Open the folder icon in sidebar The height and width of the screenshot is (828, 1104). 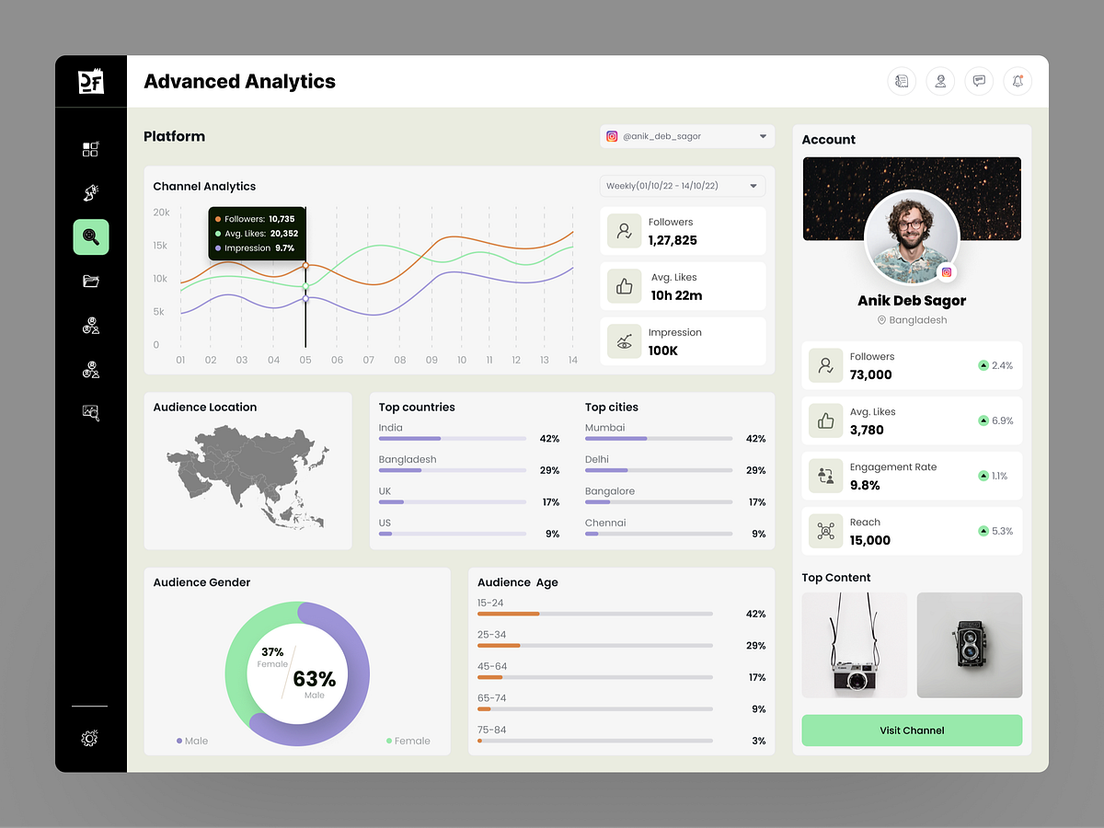click(x=91, y=282)
